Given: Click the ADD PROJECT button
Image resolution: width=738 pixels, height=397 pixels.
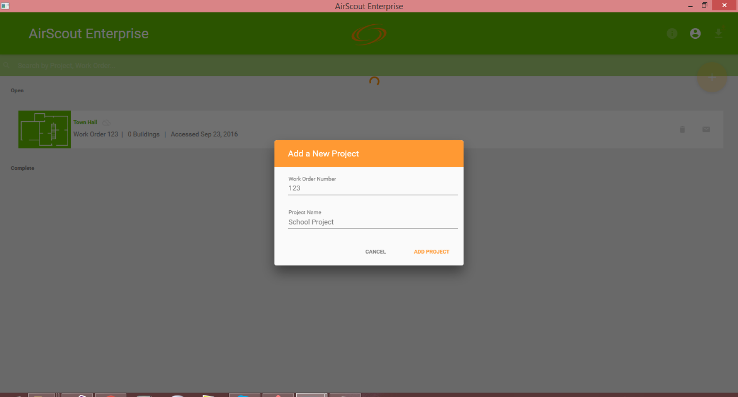Looking at the screenshot, I should 431,251.
